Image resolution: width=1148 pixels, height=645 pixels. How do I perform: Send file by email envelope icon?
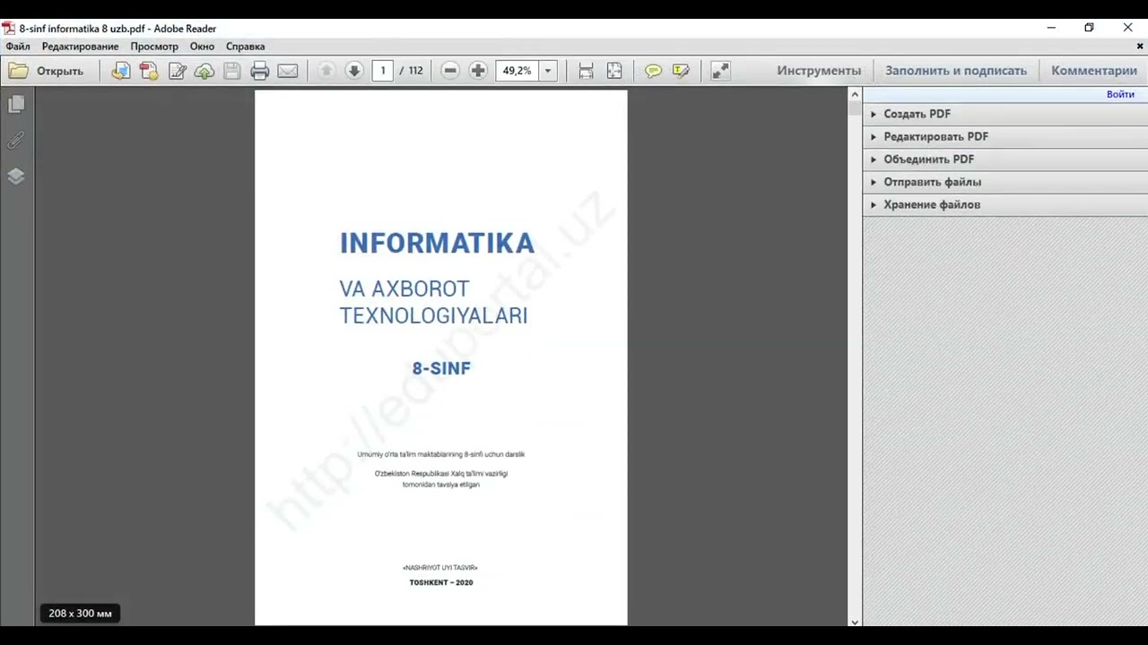pyautogui.click(x=288, y=71)
